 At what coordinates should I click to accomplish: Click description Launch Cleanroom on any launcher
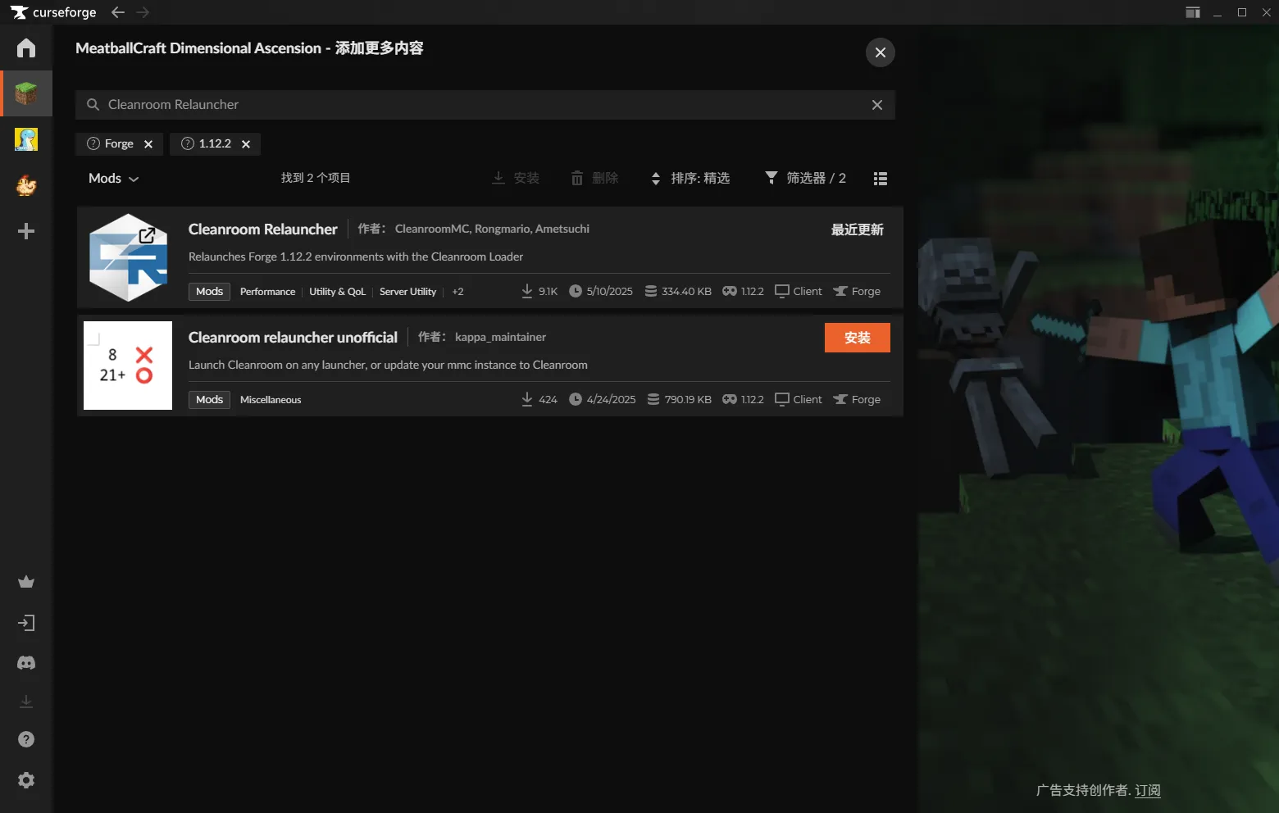[388, 365]
